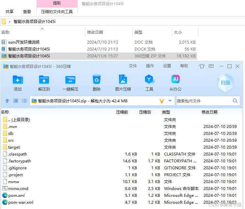Sort archive by 压缩前 column
Screen dimensions: 245x209
point(122,112)
